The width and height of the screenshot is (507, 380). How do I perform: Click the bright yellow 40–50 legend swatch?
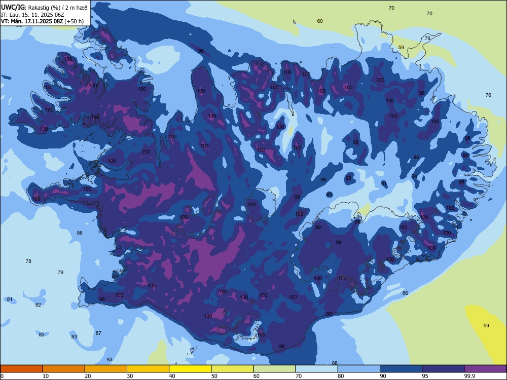pos(190,369)
